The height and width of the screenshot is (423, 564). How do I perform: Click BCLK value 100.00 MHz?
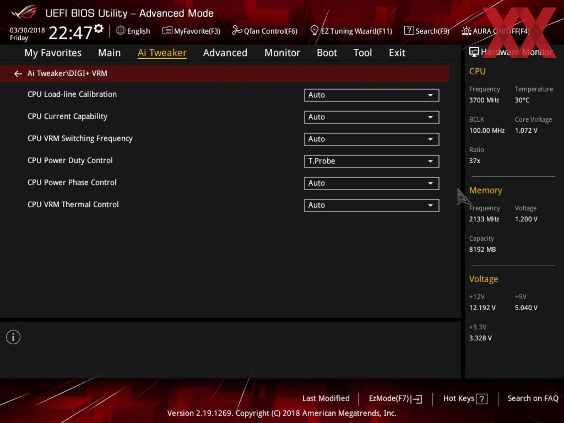487,131
